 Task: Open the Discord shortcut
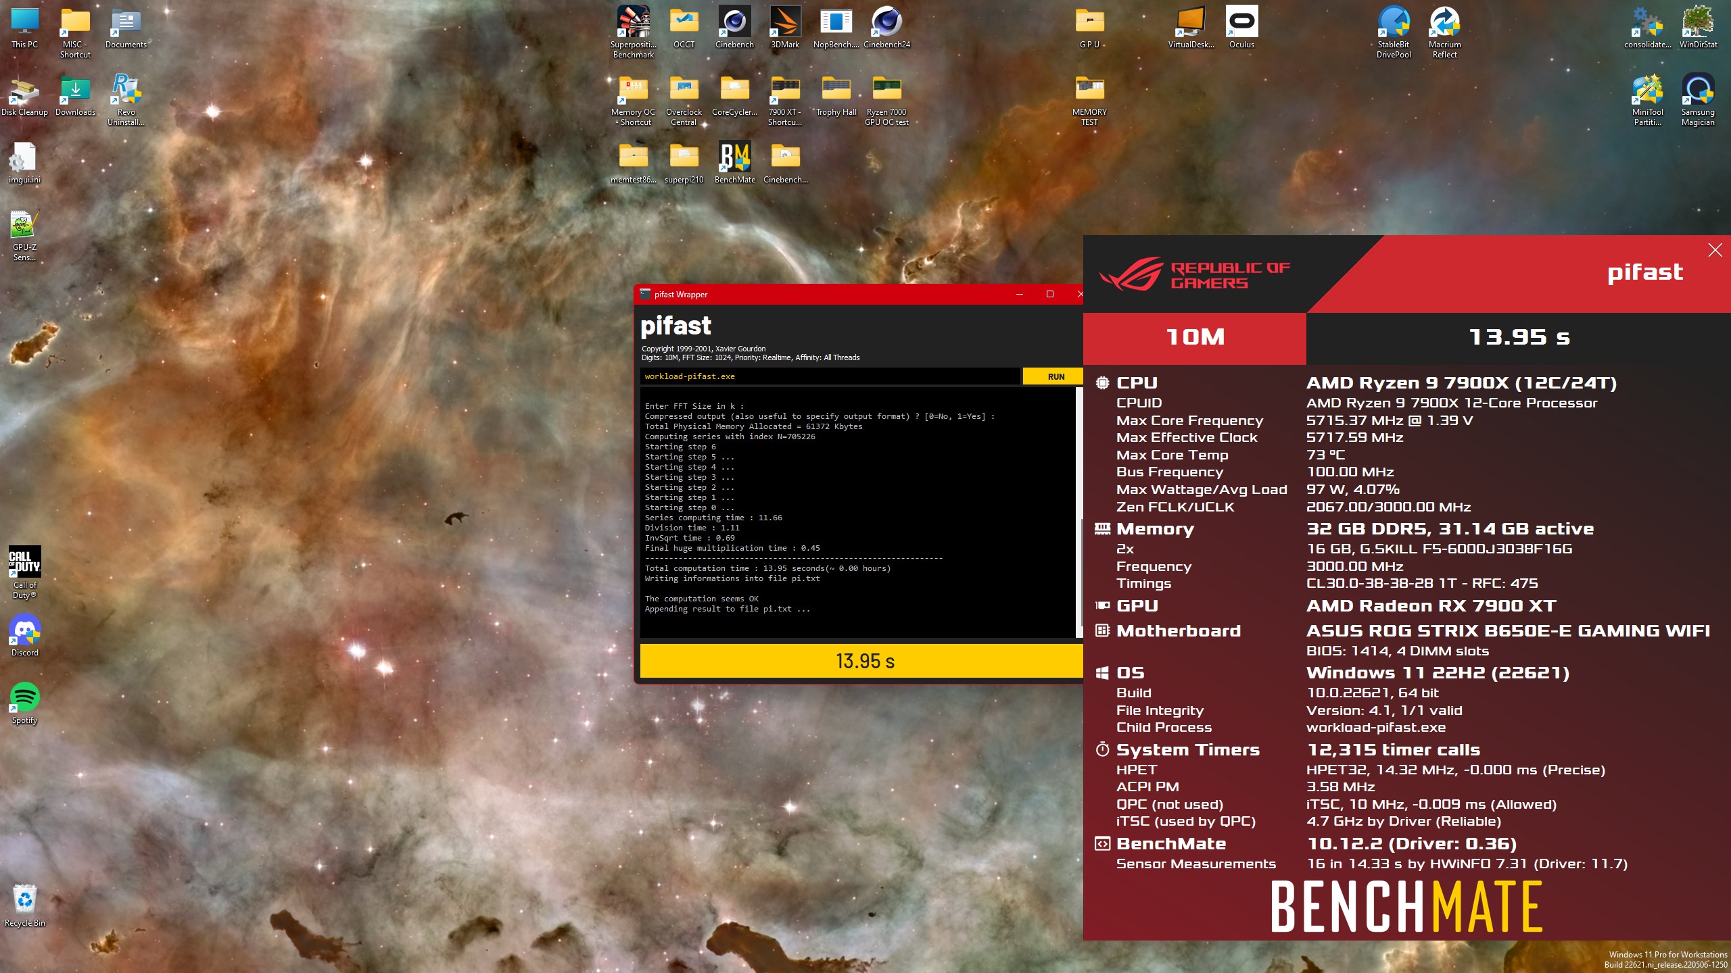(x=24, y=637)
